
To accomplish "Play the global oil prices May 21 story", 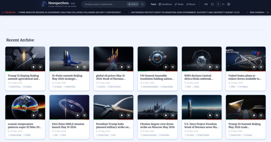I will 122,67.
